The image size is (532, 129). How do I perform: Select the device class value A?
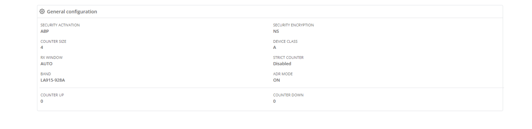click(275, 47)
